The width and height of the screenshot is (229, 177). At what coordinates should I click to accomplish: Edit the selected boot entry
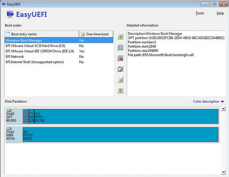click(x=120, y=69)
